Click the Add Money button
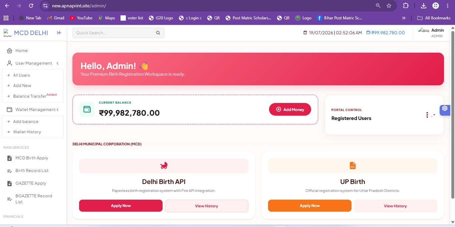The width and height of the screenshot is (455, 227). click(290, 109)
